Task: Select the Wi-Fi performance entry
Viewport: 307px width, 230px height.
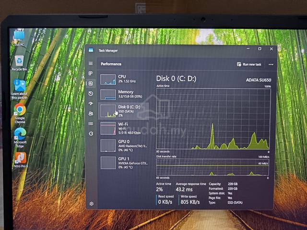Action: [123, 128]
